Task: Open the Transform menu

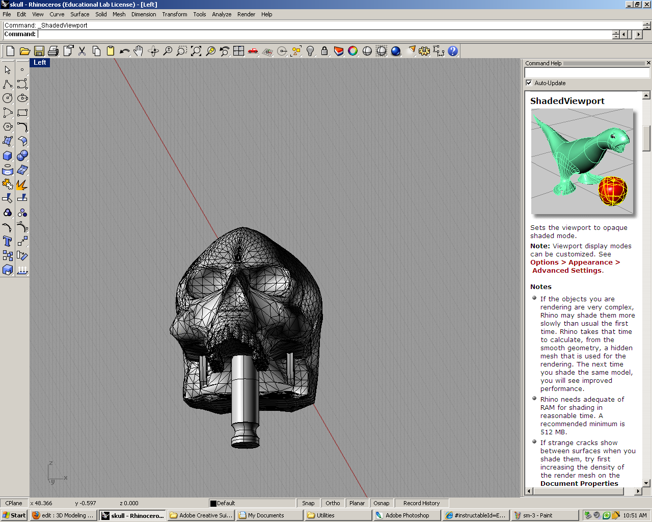Action: 175,14
